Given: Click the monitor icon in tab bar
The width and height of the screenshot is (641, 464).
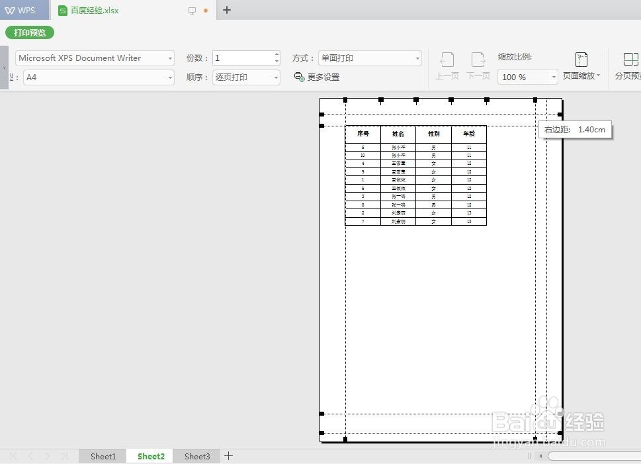Looking at the screenshot, I should tap(192, 10).
